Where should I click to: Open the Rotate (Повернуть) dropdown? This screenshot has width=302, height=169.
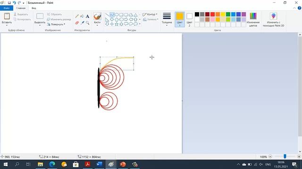[56, 24]
